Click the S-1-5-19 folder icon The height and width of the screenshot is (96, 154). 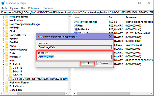click(x=10, y=72)
